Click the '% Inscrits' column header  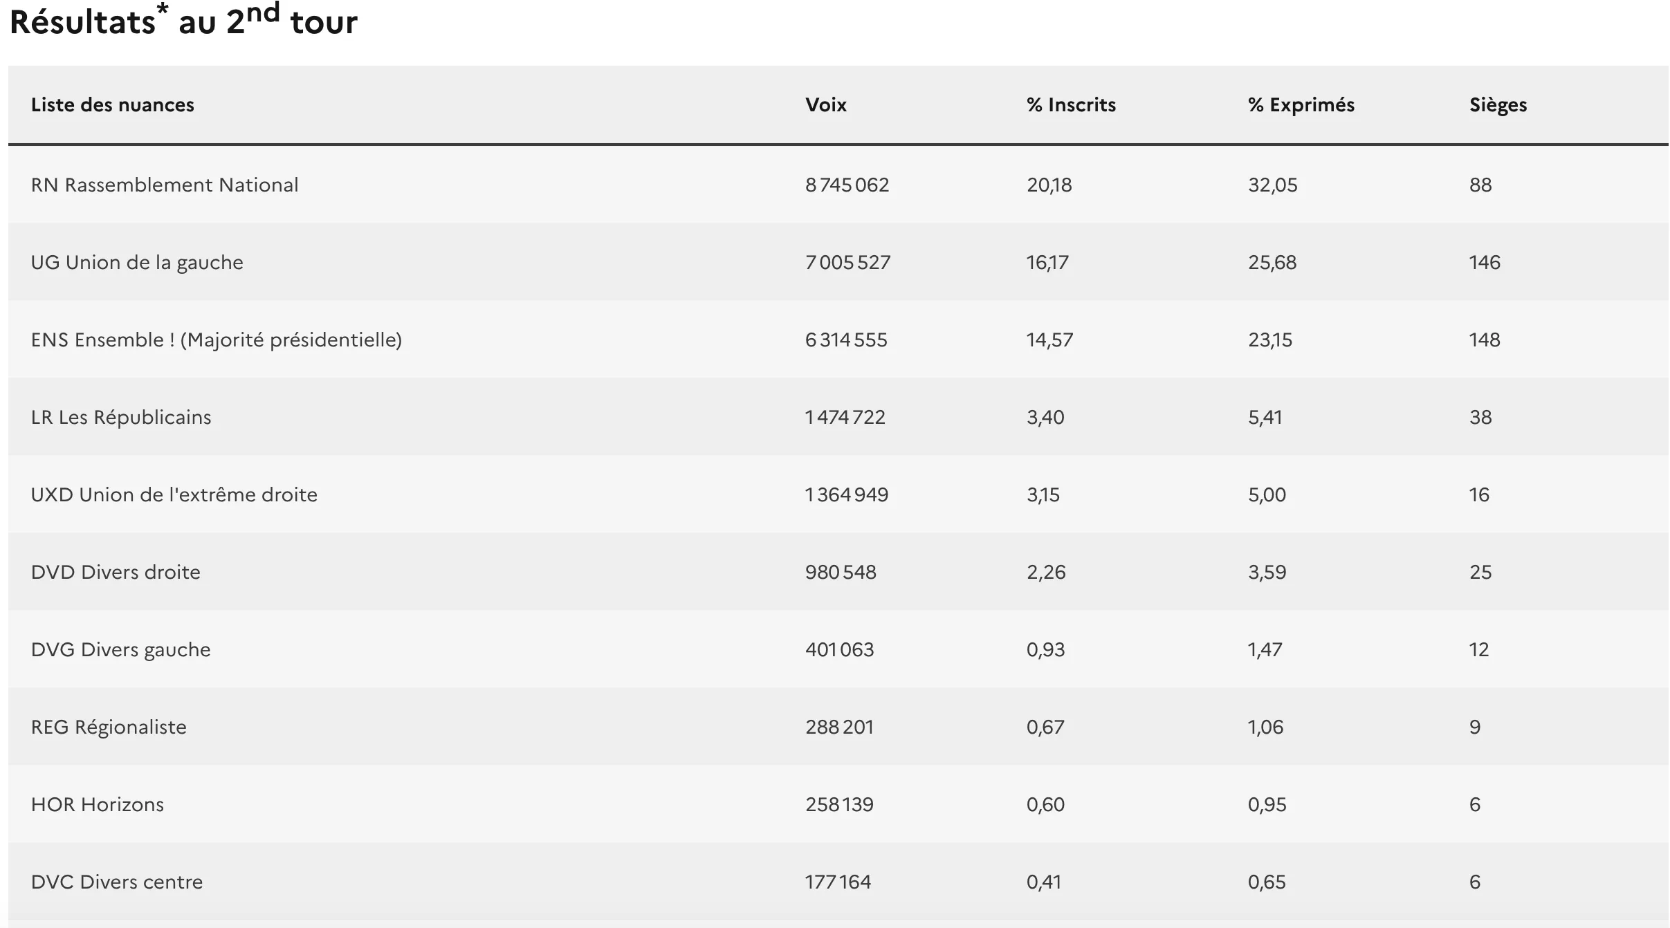[1070, 105]
